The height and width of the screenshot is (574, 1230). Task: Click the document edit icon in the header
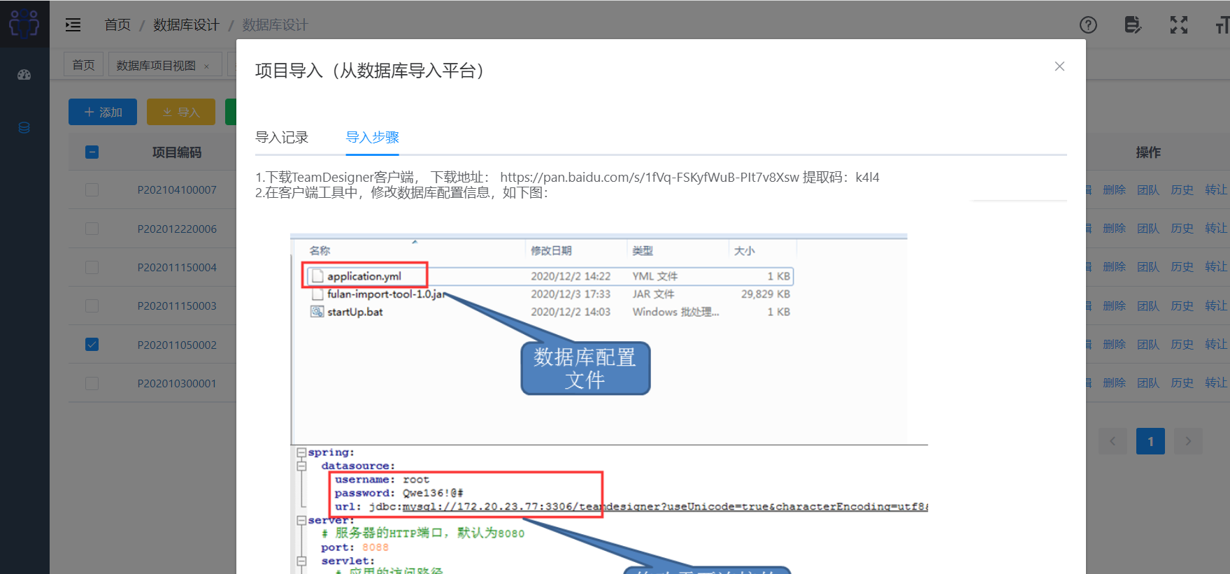(1133, 25)
